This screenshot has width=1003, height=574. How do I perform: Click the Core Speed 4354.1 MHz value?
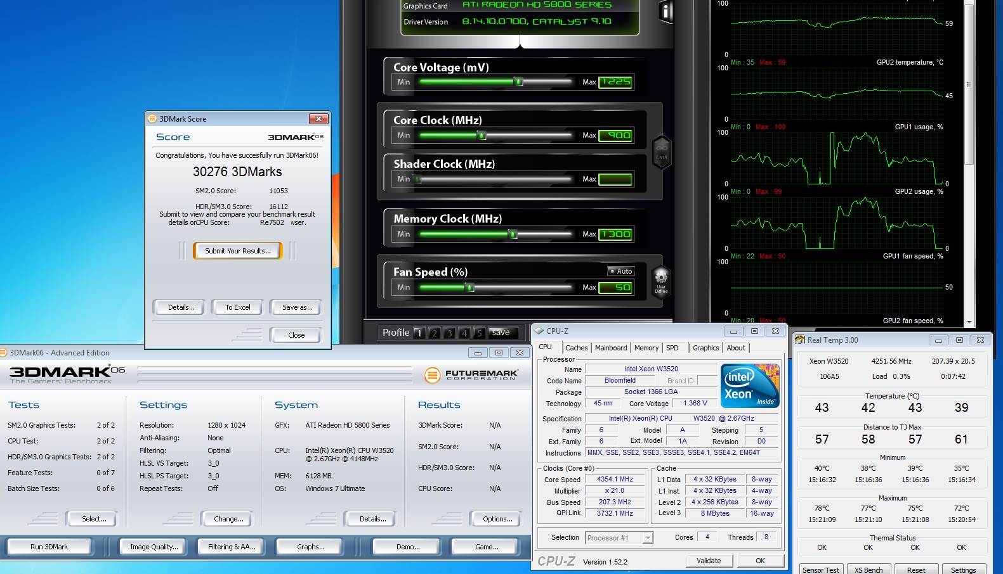(615, 480)
